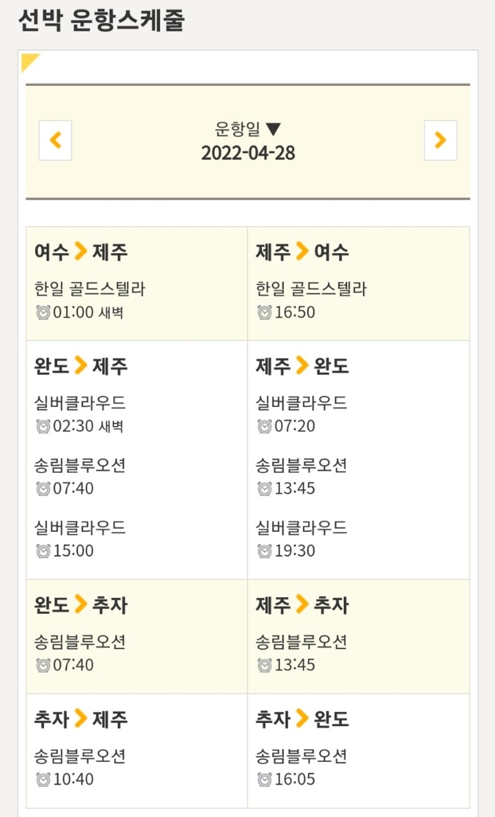The height and width of the screenshot is (817, 495).
Task: Click the clock icon beside 10:40 in 추자>제주
Action: tap(42, 779)
